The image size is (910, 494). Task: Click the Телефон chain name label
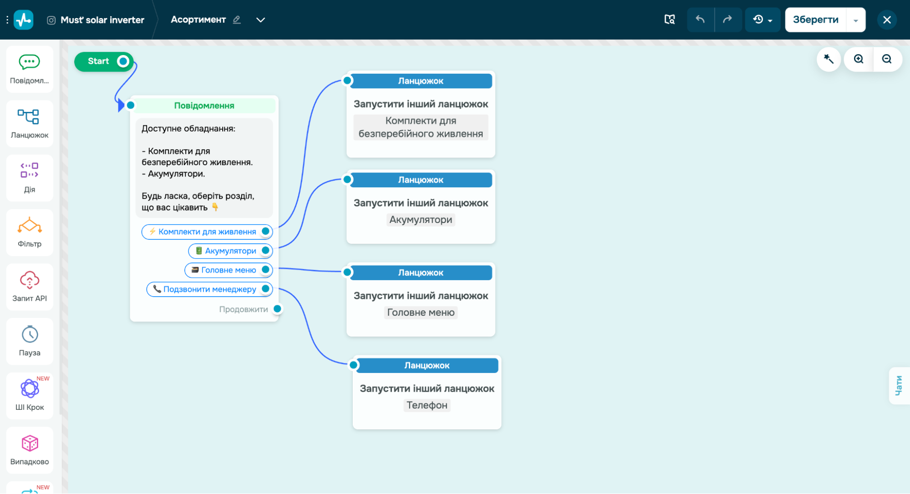(427, 405)
